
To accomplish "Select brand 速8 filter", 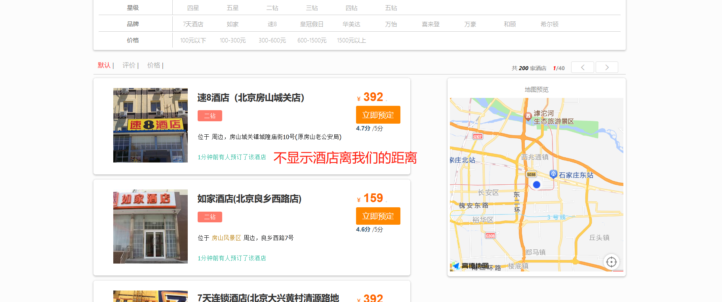I will pos(272,24).
